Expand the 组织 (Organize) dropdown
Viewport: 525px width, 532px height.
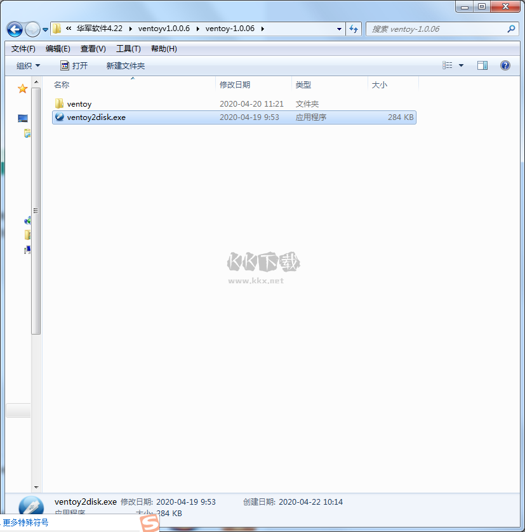pos(29,65)
